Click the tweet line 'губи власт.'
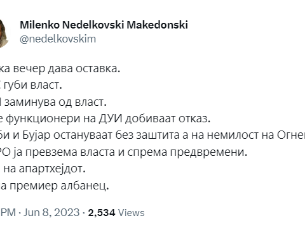305x230 pixels. [32, 85]
